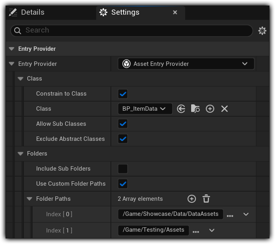Clear the Class value with X icon
The image size is (275, 244).
coord(225,109)
